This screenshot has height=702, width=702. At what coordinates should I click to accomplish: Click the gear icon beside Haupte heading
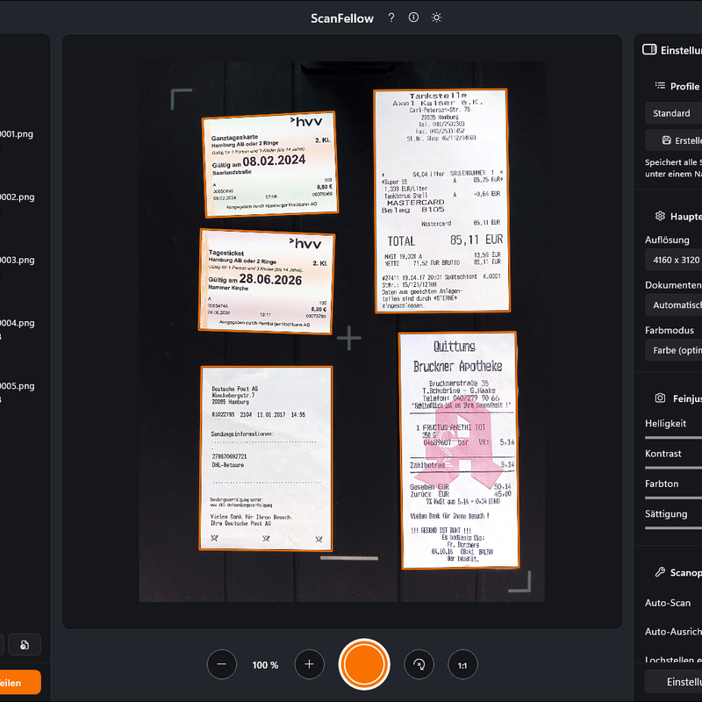pos(660,216)
